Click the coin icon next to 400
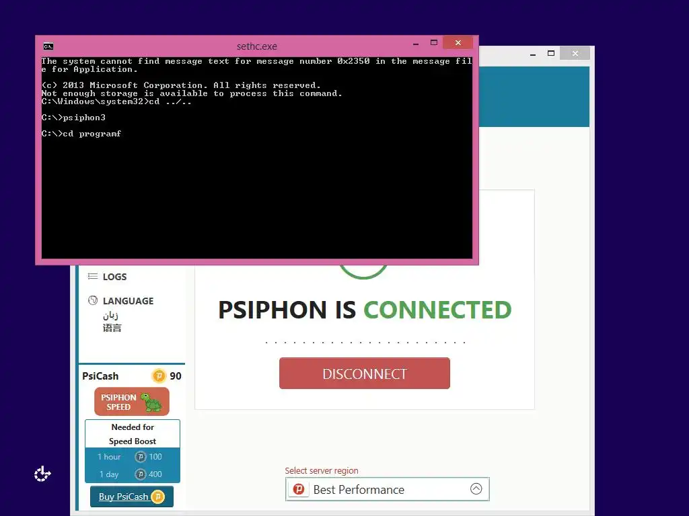The width and height of the screenshot is (689, 516). point(140,474)
